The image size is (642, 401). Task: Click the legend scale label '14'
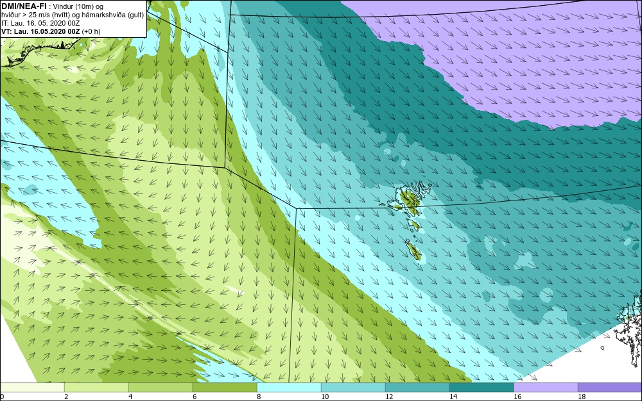point(453,397)
